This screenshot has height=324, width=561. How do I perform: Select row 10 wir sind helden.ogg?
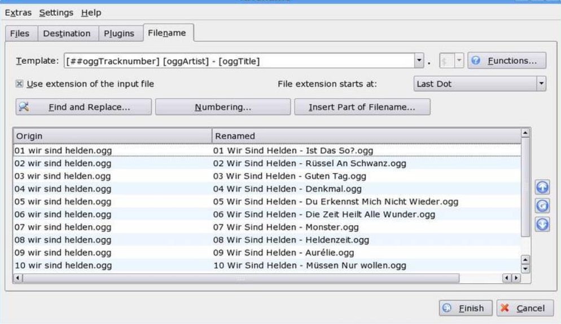pos(268,266)
